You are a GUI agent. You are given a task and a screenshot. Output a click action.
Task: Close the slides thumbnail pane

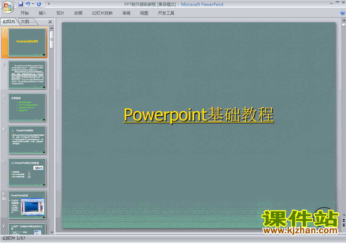click(50, 22)
